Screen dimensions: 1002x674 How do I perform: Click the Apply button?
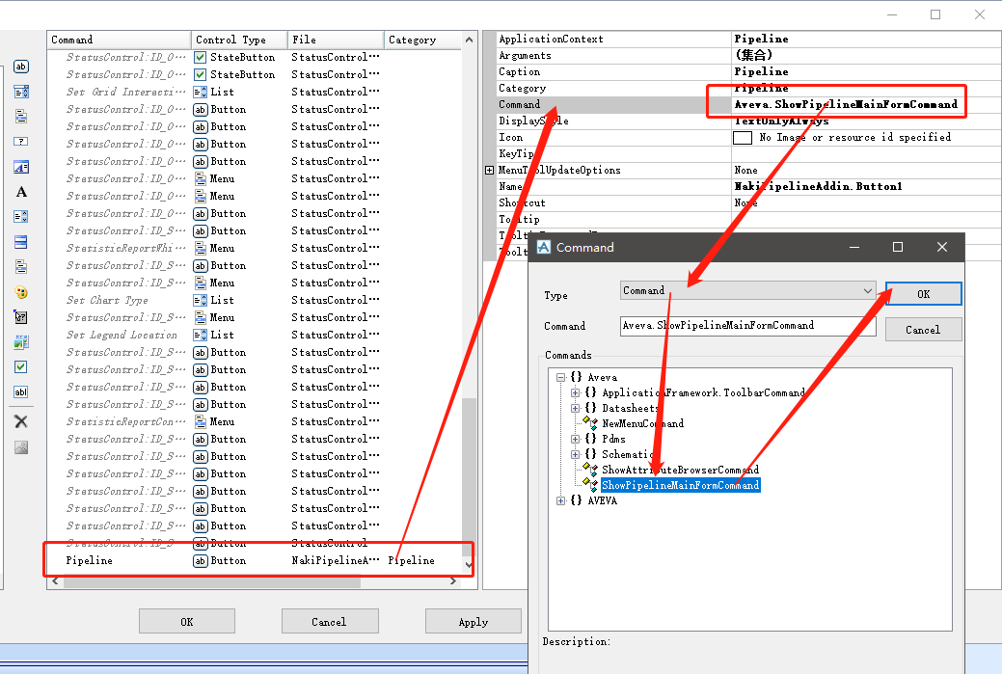(474, 620)
